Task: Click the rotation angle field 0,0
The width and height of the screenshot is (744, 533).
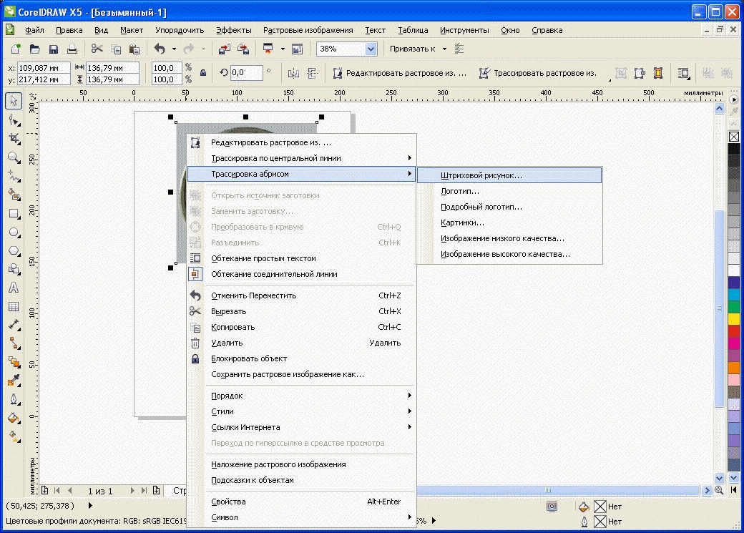Action: [x=246, y=73]
